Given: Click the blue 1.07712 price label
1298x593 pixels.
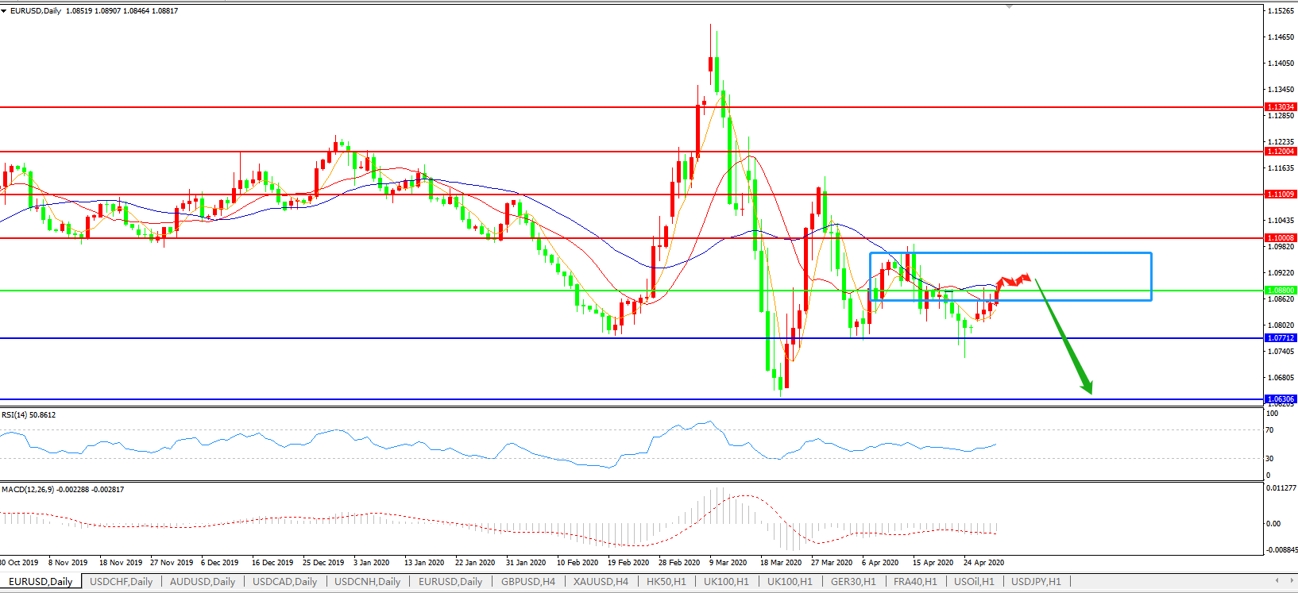Looking at the screenshot, I should coord(1280,338).
